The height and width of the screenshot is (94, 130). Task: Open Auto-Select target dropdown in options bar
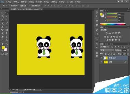pos(23,6)
